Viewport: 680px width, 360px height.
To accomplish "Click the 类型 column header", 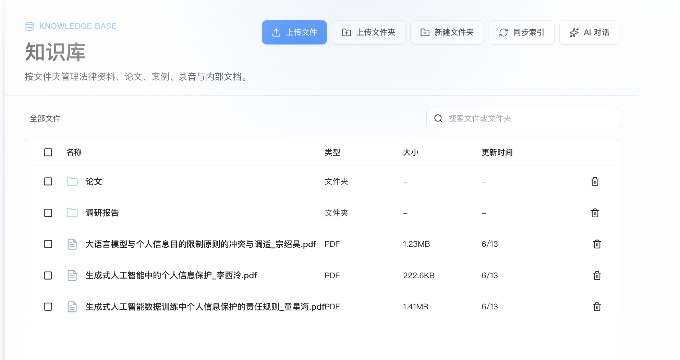I will click(x=332, y=152).
